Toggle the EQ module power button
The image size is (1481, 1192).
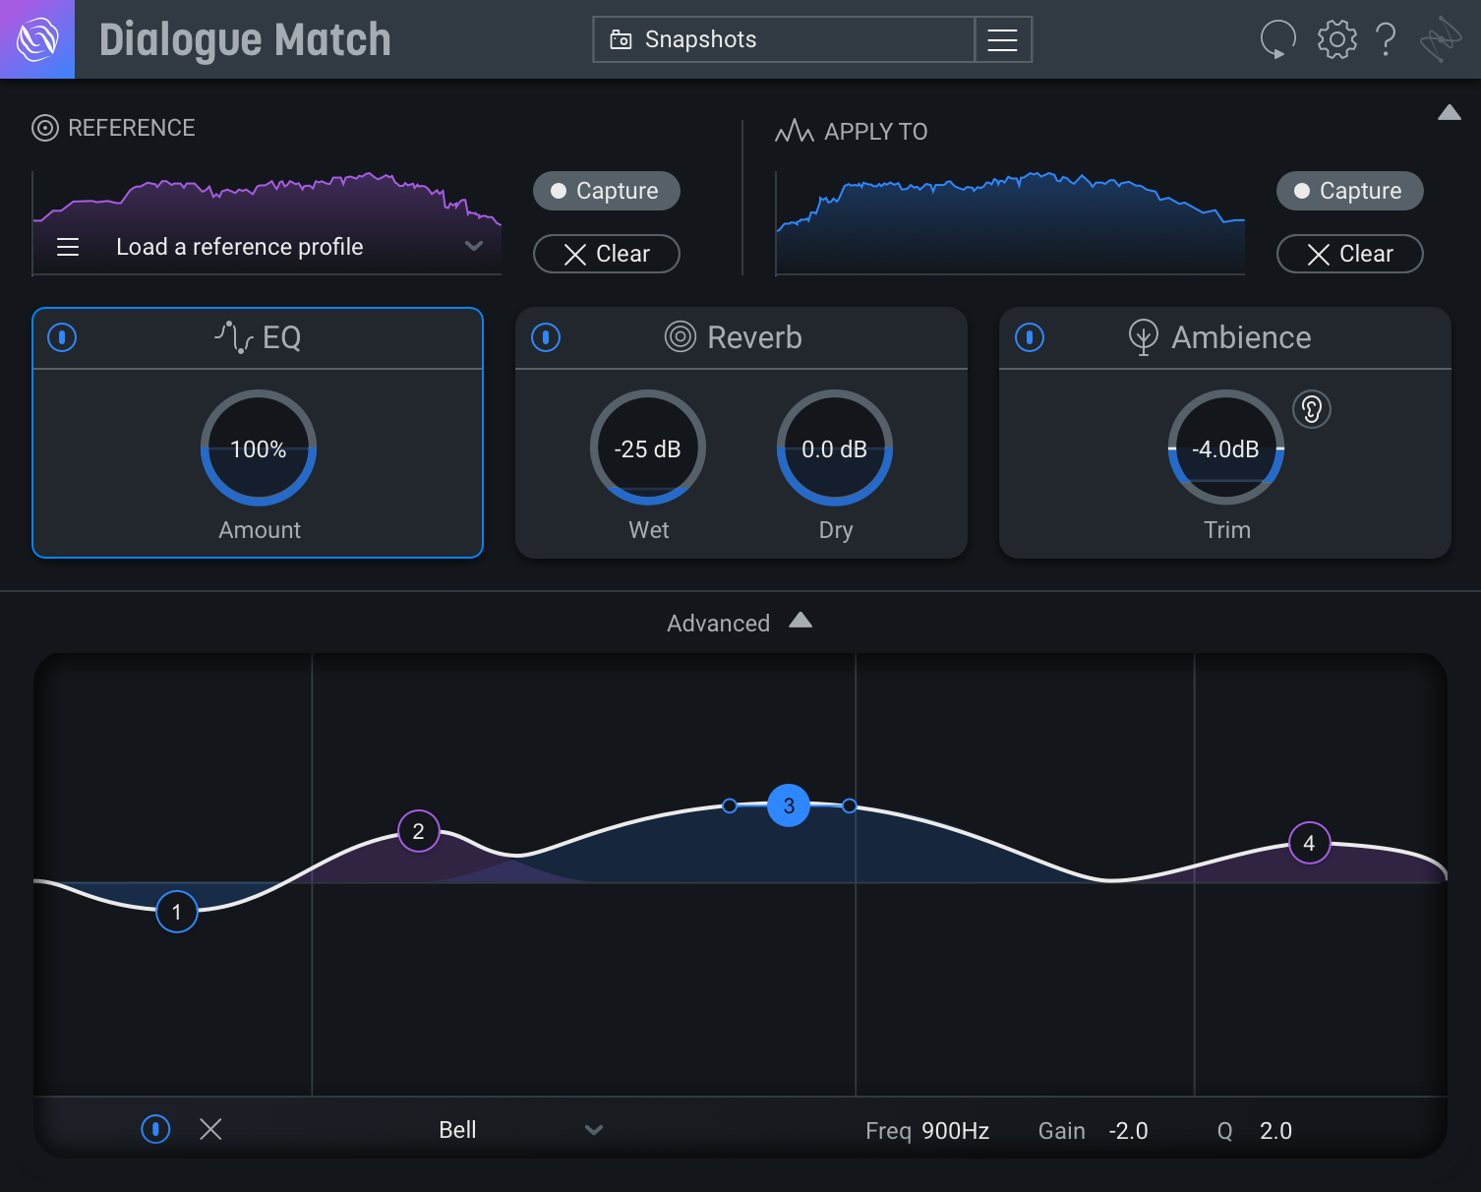[x=62, y=337]
